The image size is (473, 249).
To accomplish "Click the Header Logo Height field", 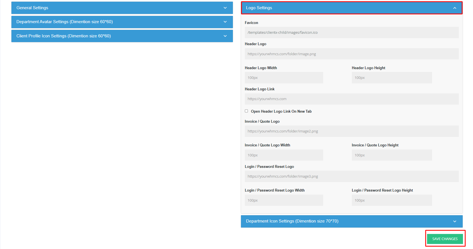I will [x=391, y=78].
